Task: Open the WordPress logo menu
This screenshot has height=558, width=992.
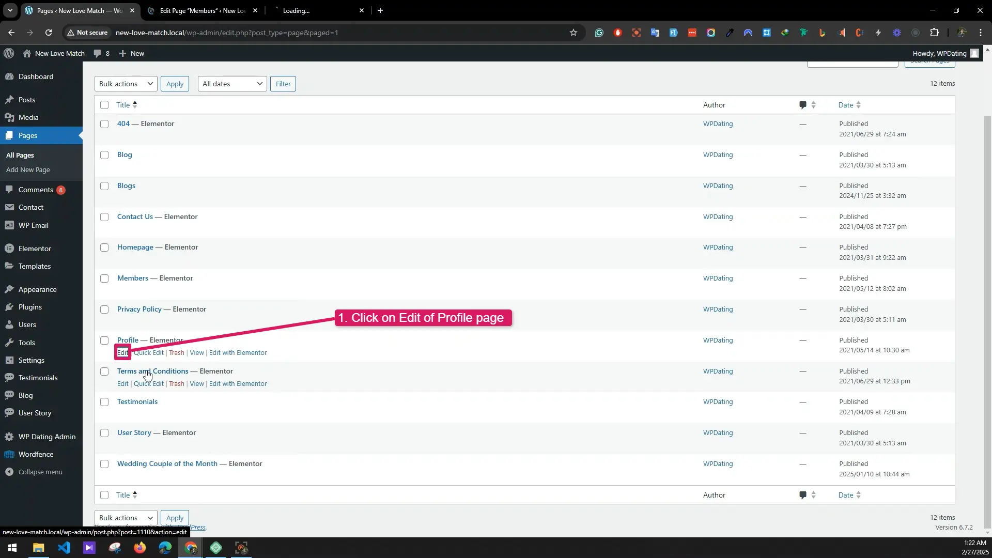Action: click(x=9, y=53)
